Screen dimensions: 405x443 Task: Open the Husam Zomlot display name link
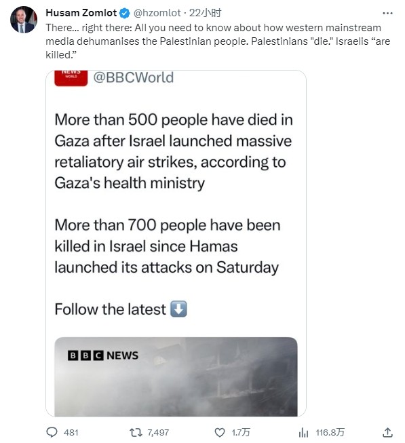point(81,13)
